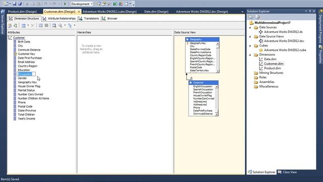The image size is (323, 182).
Task: Click the Occupation rename text field
Action: (x=26, y=74)
